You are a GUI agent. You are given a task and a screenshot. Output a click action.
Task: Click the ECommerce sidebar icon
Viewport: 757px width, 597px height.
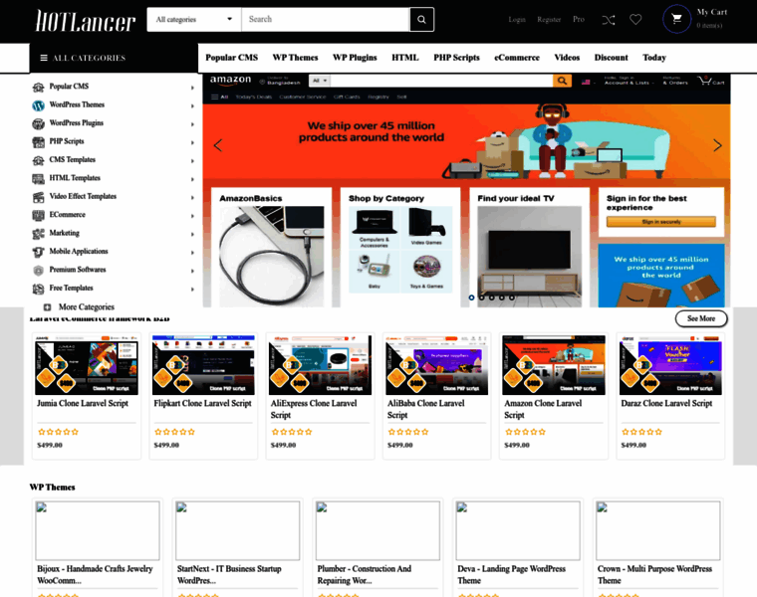click(38, 216)
